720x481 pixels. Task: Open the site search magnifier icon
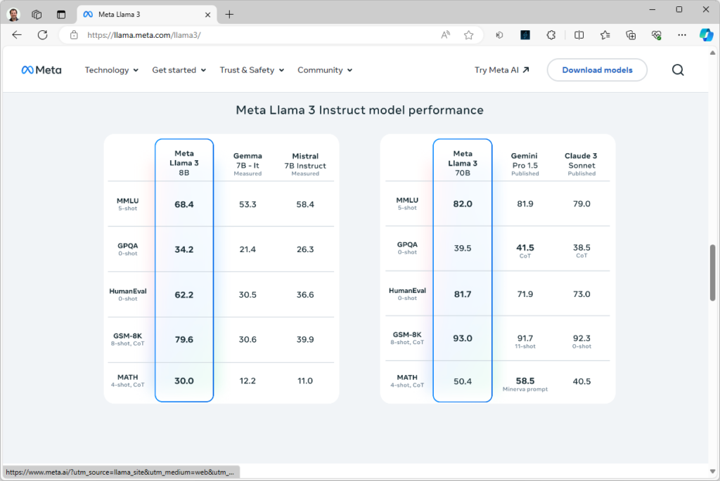tap(678, 70)
